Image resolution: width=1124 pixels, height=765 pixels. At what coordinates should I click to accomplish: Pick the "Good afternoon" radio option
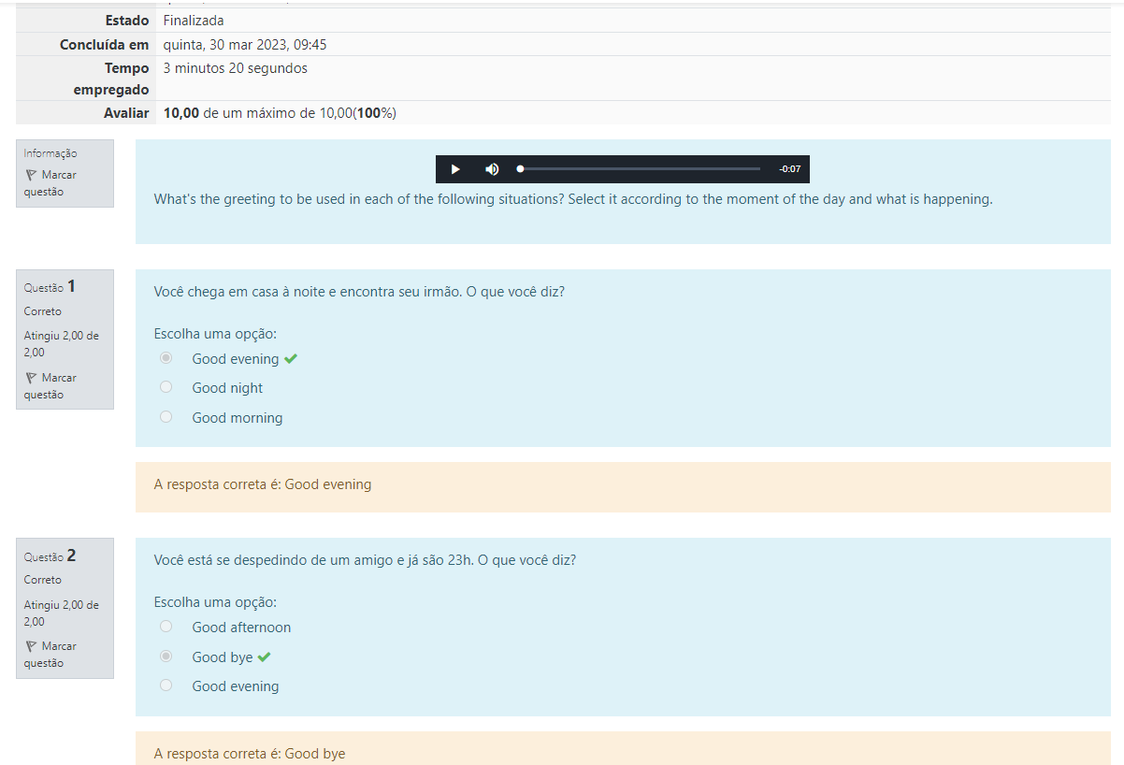pos(166,627)
